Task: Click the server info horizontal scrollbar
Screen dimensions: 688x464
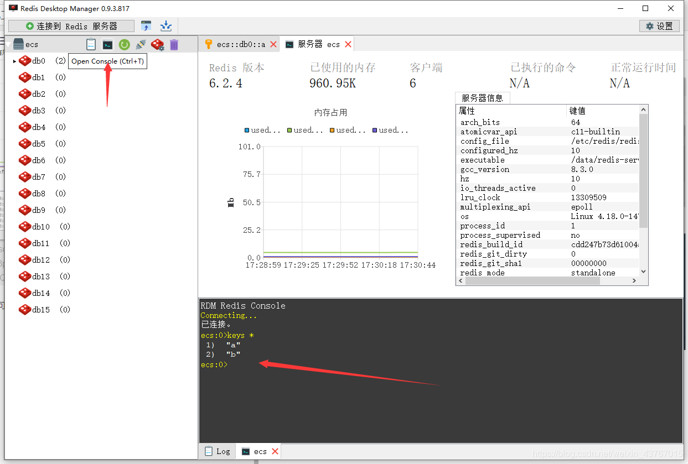Action: (532, 280)
